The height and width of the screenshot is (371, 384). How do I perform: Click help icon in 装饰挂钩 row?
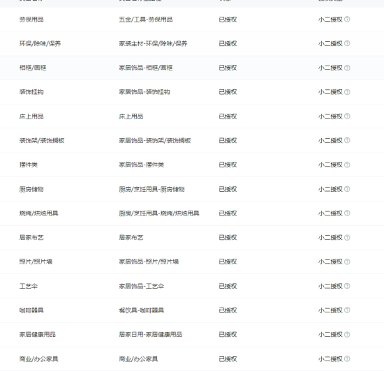click(x=347, y=92)
